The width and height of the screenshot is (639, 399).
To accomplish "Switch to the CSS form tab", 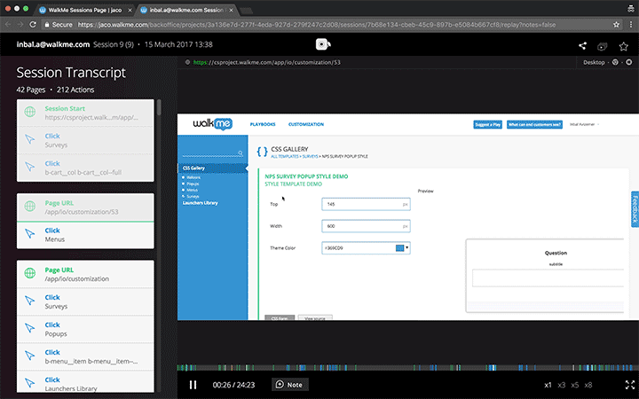I will click(x=280, y=317).
